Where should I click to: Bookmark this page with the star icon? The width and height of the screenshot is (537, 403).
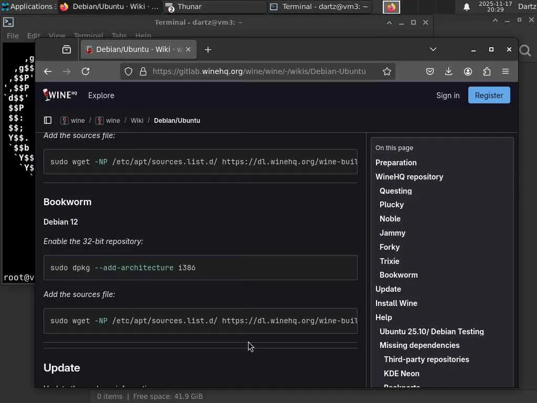point(387,71)
